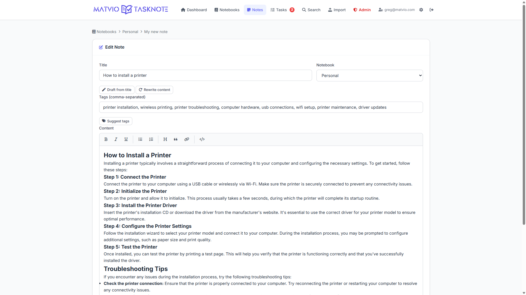This screenshot has height=295, width=526.
Task: Open the Notebook dropdown showing Personal
Action: tap(369, 76)
